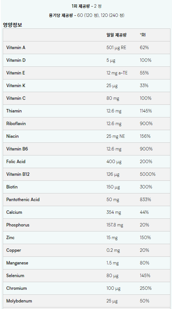Viewport: 172px width, 309px height.
Task: Click the Selenium 145% RI value
Action: click(x=145, y=276)
